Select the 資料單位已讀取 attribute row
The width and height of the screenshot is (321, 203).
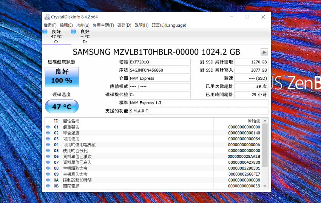point(153,156)
